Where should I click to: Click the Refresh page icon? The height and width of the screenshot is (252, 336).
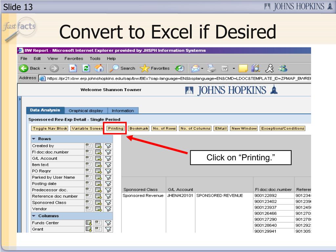click(x=86, y=68)
